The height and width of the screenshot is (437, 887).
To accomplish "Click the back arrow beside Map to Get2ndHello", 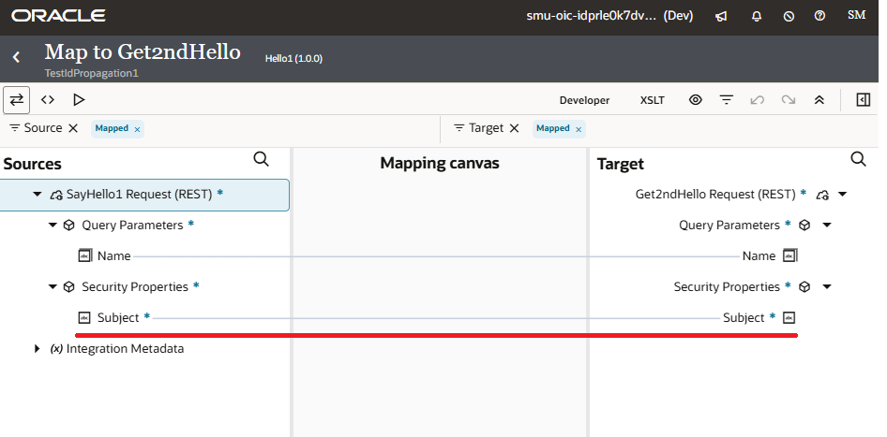I will point(16,57).
